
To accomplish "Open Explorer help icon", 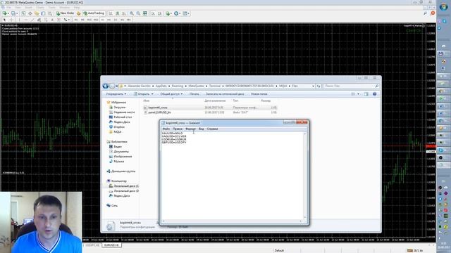I will 374,93.
